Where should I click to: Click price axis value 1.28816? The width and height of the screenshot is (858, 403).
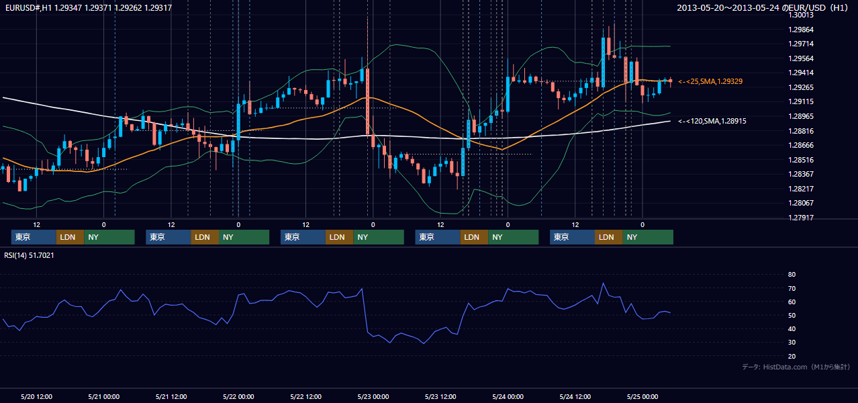801,131
